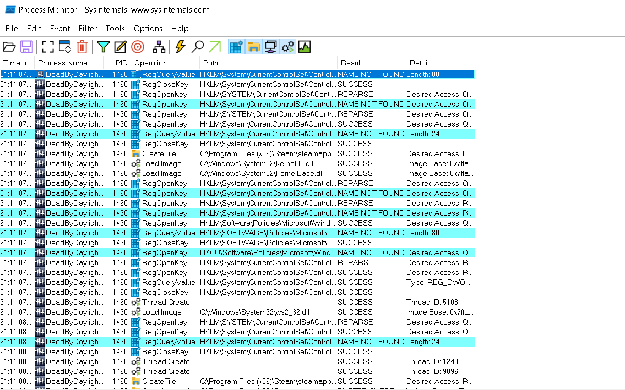Click the Include Process From Window target icon
This screenshot has width=625, height=390.
[x=138, y=47]
